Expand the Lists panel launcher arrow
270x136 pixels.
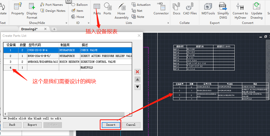tap(168, 23)
